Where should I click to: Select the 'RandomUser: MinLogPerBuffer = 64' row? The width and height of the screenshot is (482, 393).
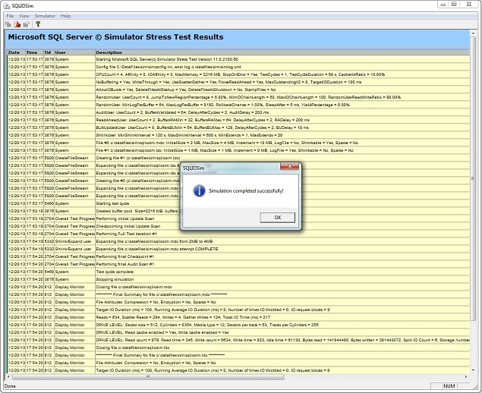238,105
